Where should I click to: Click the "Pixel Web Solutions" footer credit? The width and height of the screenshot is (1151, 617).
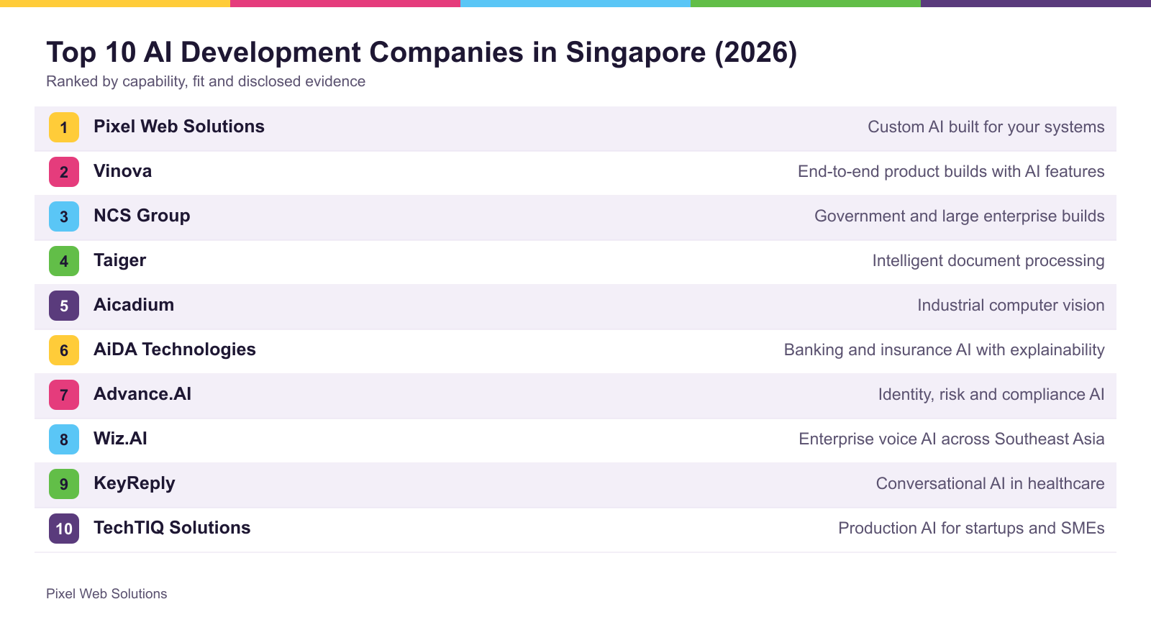click(x=106, y=594)
